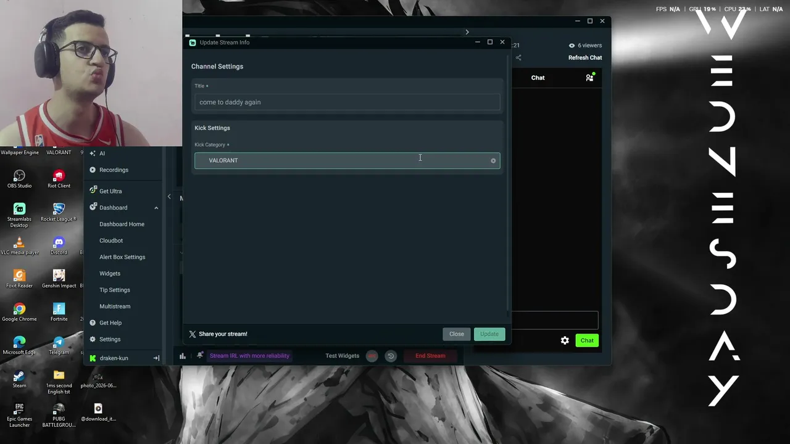
Task: Select Widgets in the sidebar
Action: tap(110, 274)
